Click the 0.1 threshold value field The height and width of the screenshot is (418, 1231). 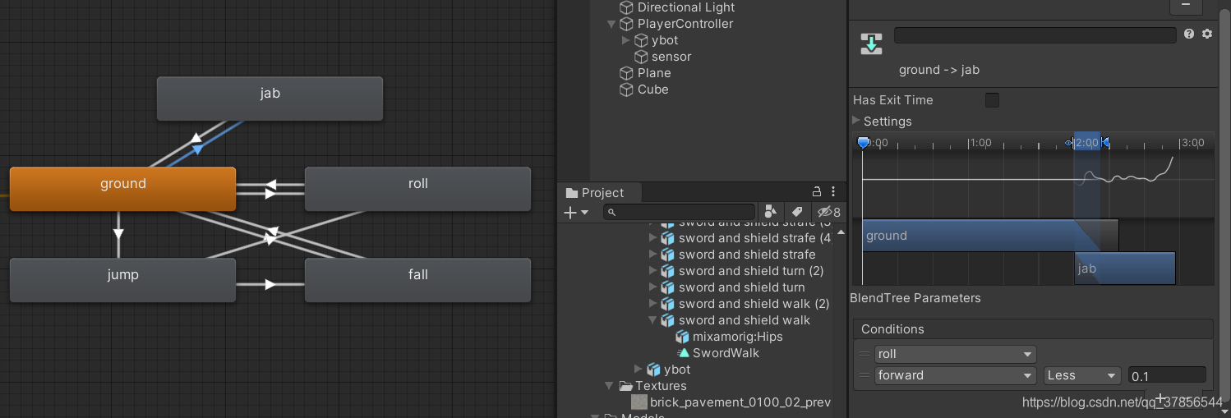(x=1167, y=376)
